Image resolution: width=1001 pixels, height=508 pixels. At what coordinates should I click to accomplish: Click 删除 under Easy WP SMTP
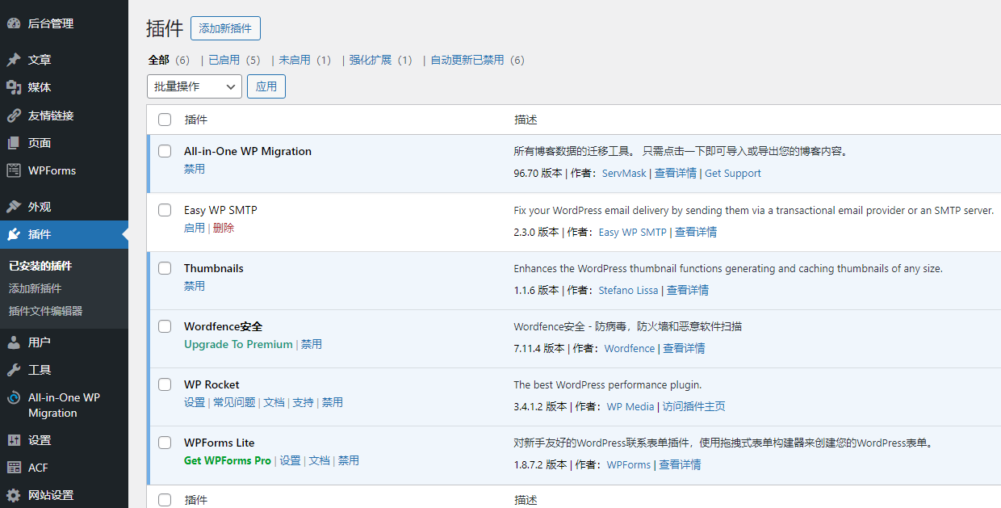pyautogui.click(x=224, y=229)
